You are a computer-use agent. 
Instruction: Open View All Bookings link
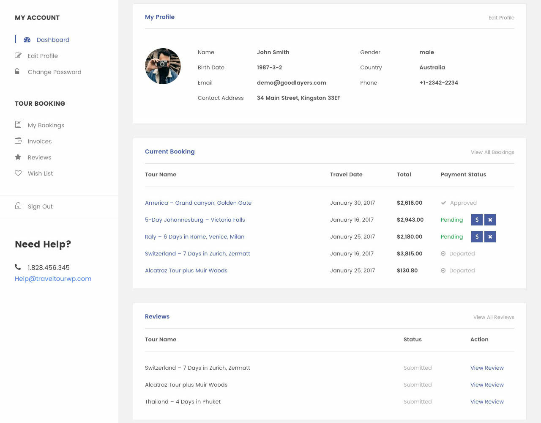point(492,152)
